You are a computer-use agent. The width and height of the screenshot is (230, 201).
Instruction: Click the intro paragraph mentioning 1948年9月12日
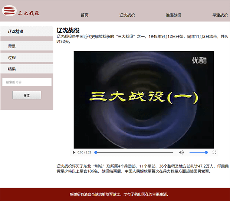point(142,39)
